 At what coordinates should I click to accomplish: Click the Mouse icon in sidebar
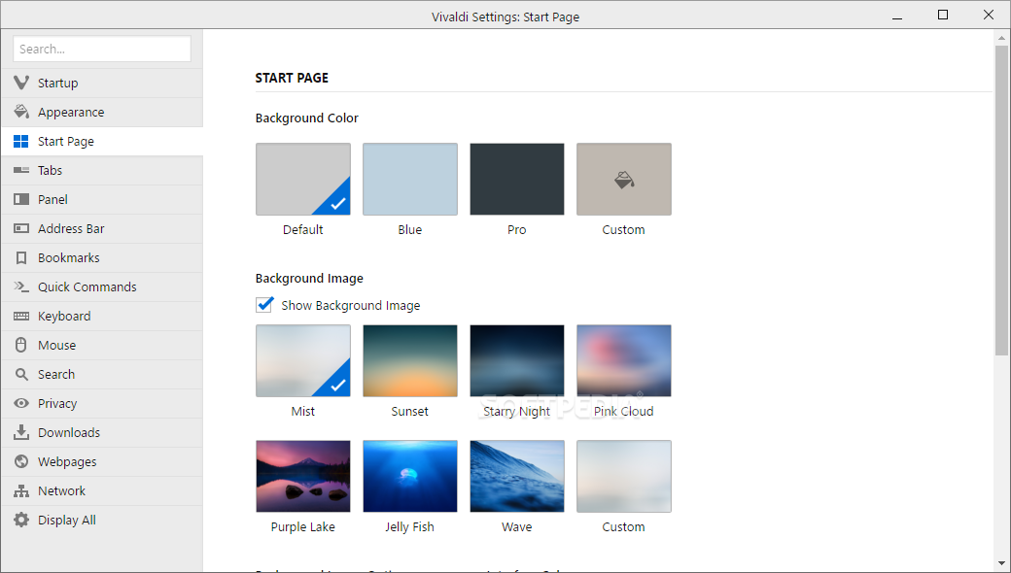coord(21,345)
